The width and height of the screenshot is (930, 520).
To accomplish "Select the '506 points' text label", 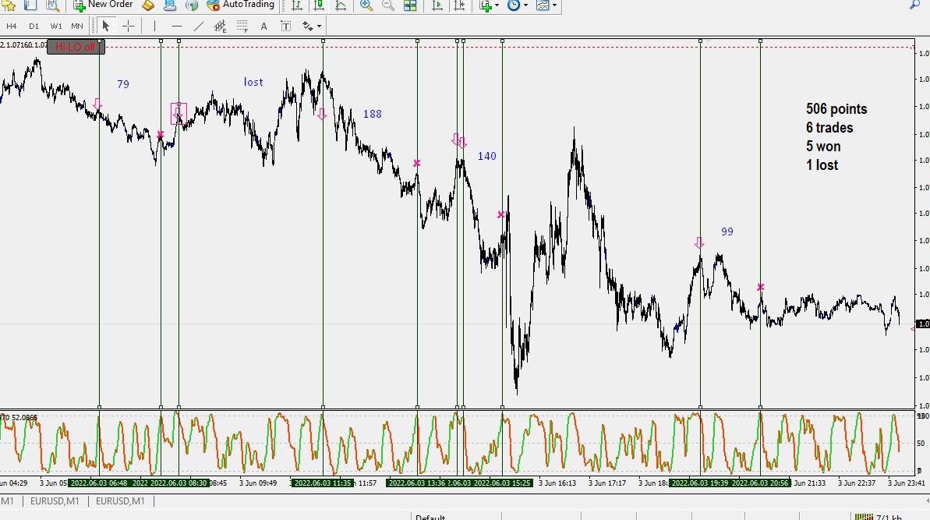I will click(x=836, y=109).
